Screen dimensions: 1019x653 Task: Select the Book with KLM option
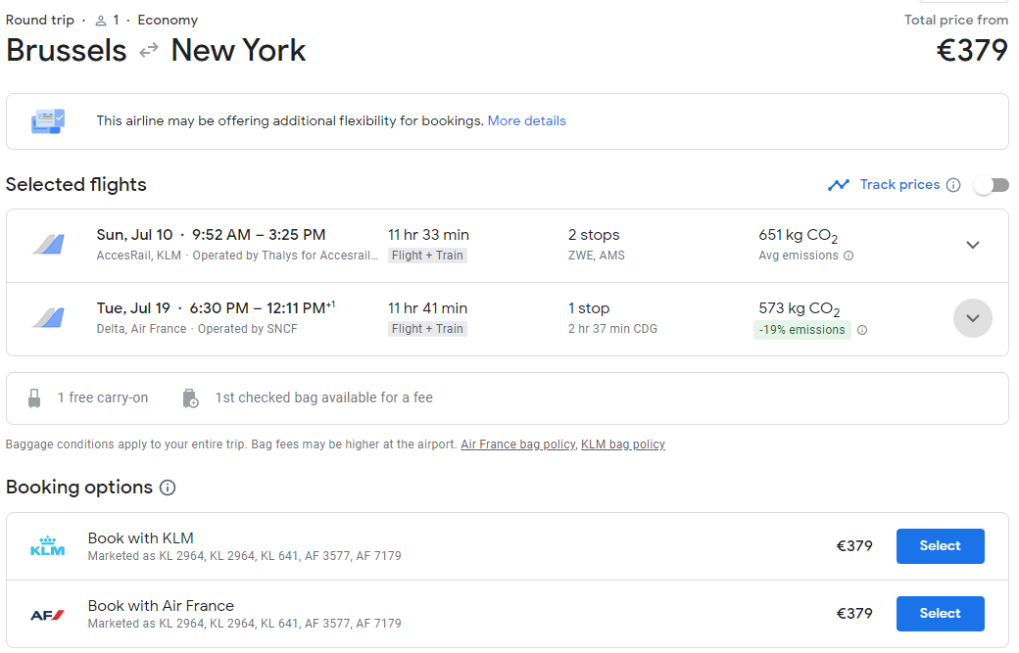940,546
